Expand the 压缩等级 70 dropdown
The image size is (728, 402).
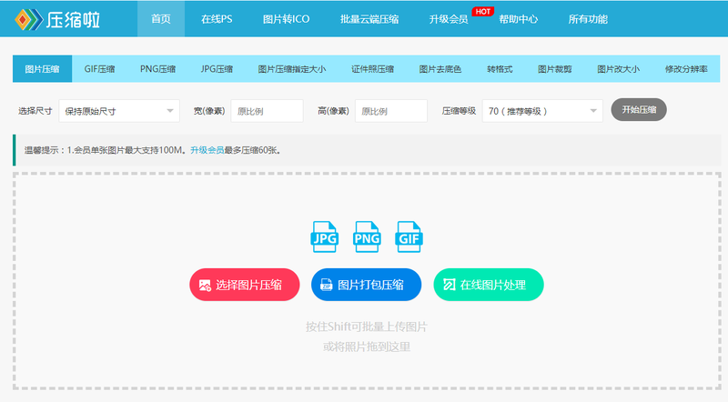[542, 111]
